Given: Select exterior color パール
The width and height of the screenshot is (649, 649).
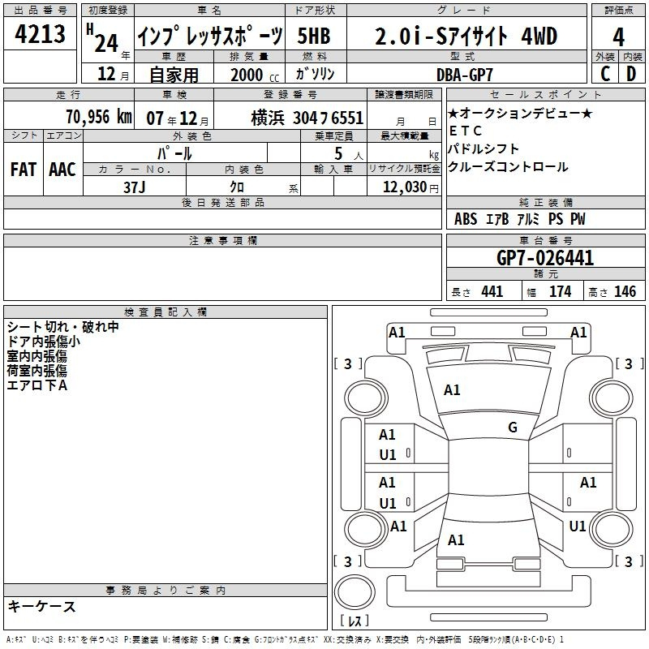Looking at the screenshot, I should coord(174,153).
